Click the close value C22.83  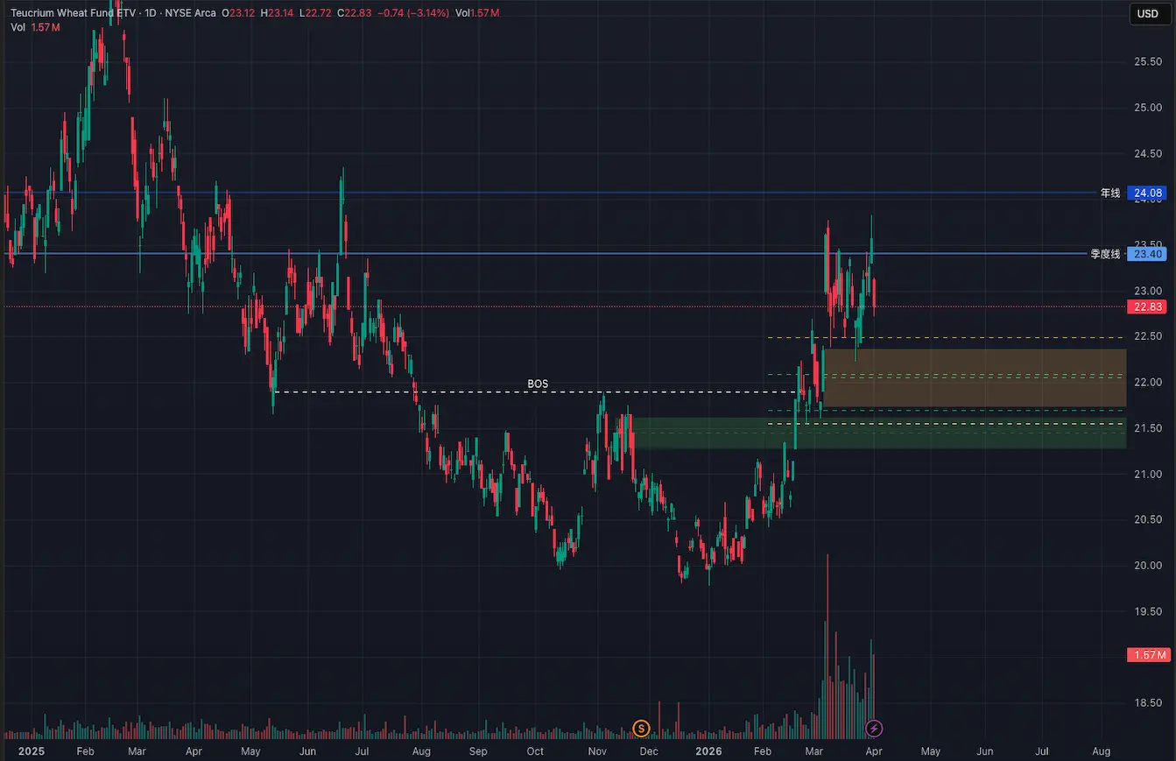click(355, 14)
